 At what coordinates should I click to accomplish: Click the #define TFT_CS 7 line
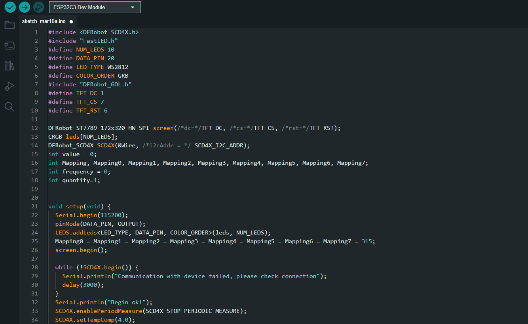click(x=76, y=102)
